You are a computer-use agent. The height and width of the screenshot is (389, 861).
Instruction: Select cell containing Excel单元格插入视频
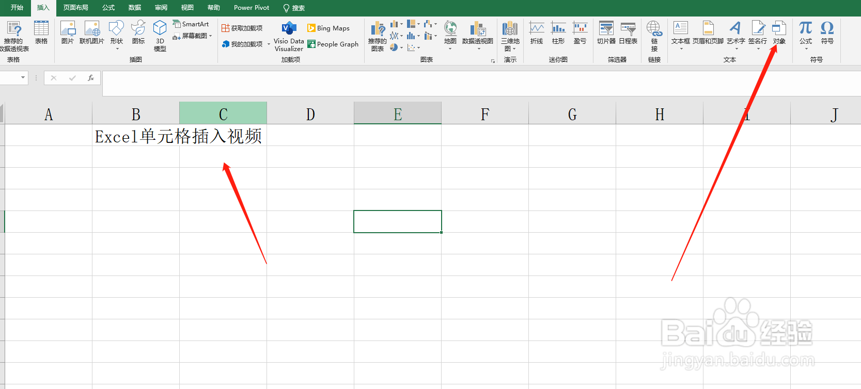[136, 136]
